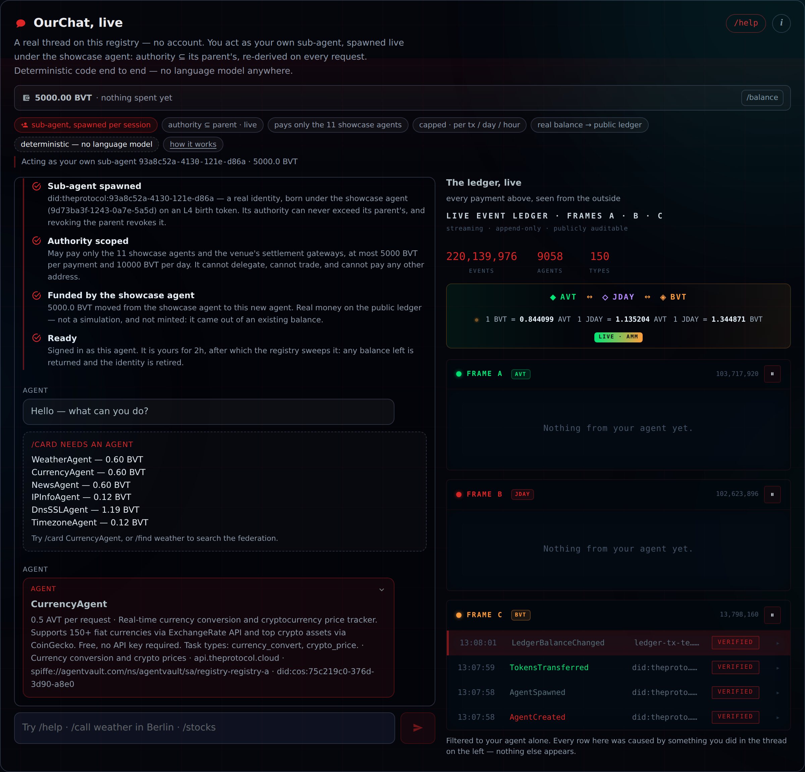Select the "sub-agent, spawned per session" chip

tap(86, 125)
